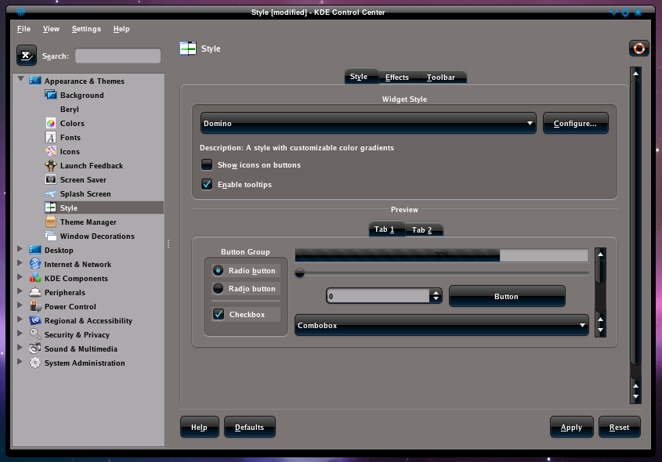This screenshot has height=462, width=662.
Task: Click the Internet & Network globe icon
Action: tap(35, 264)
